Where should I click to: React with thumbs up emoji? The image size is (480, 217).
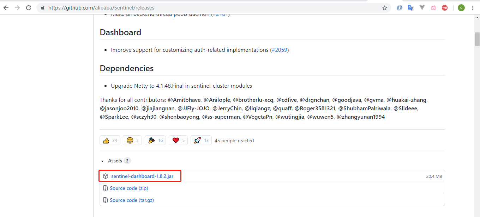coord(110,140)
